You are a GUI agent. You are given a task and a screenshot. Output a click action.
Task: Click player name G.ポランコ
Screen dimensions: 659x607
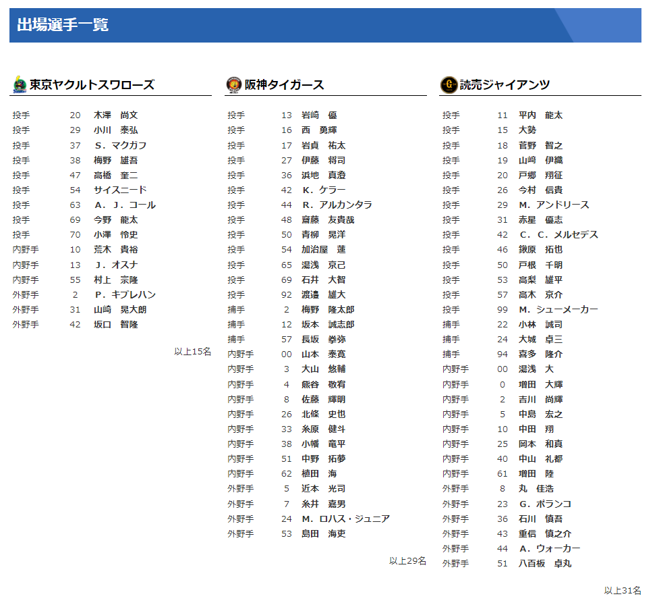point(546,504)
